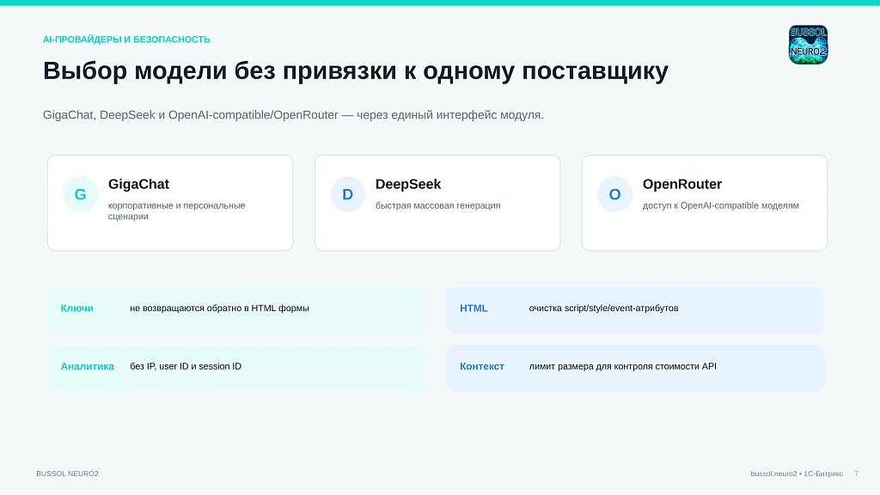Click 'без IP, user ID и session ID'
This screenshot has width=880, height=495.
click(186, 366)
